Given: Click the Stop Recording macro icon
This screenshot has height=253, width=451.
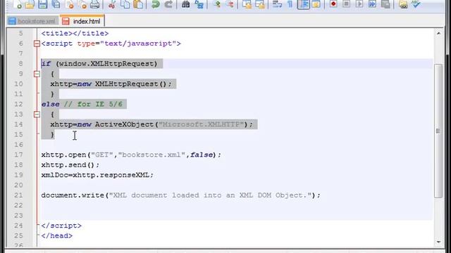Looking at the screenshot, I should [347, 4].
